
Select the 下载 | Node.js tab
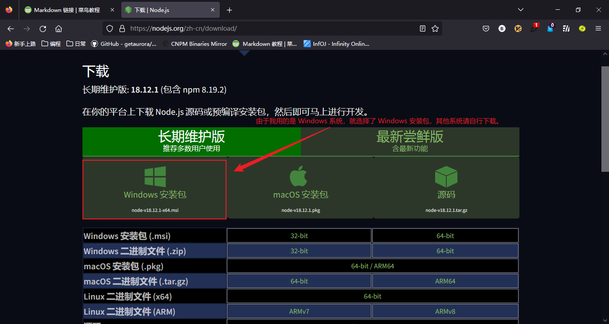[171, 10]
